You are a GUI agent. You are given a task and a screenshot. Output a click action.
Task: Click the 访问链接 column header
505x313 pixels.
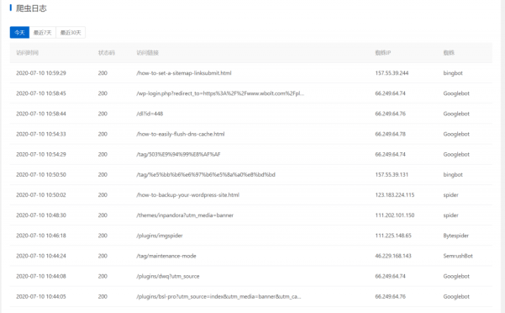pos(148,52)
